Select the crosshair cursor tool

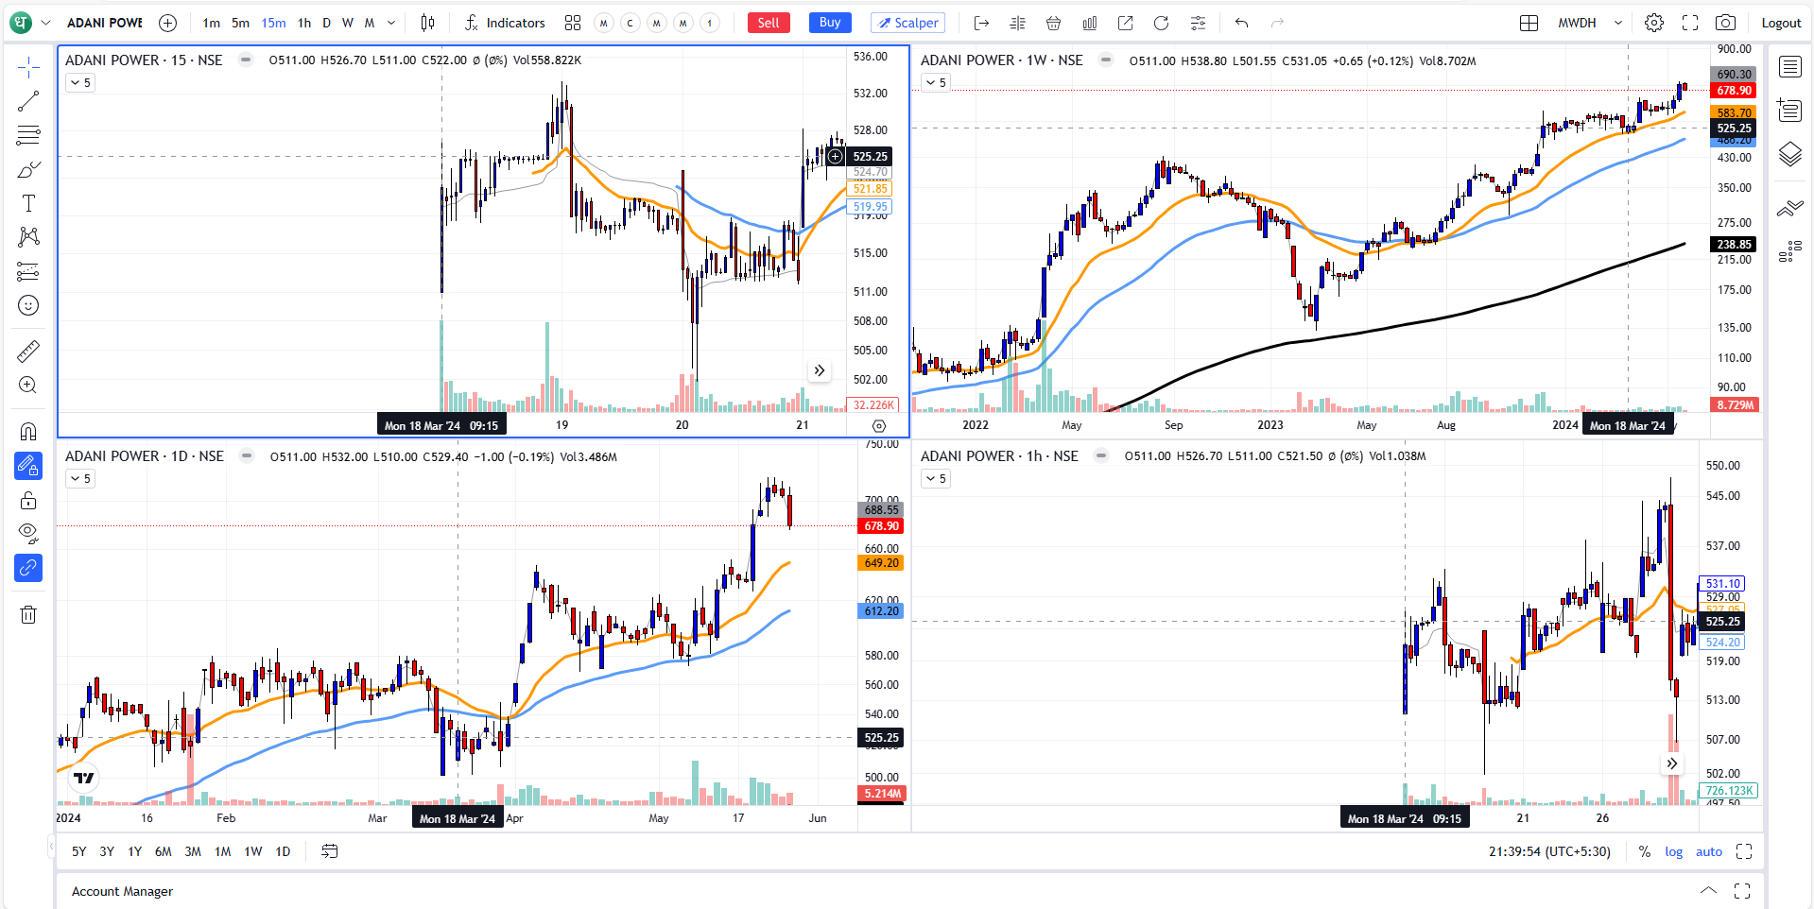pos(28,67)
